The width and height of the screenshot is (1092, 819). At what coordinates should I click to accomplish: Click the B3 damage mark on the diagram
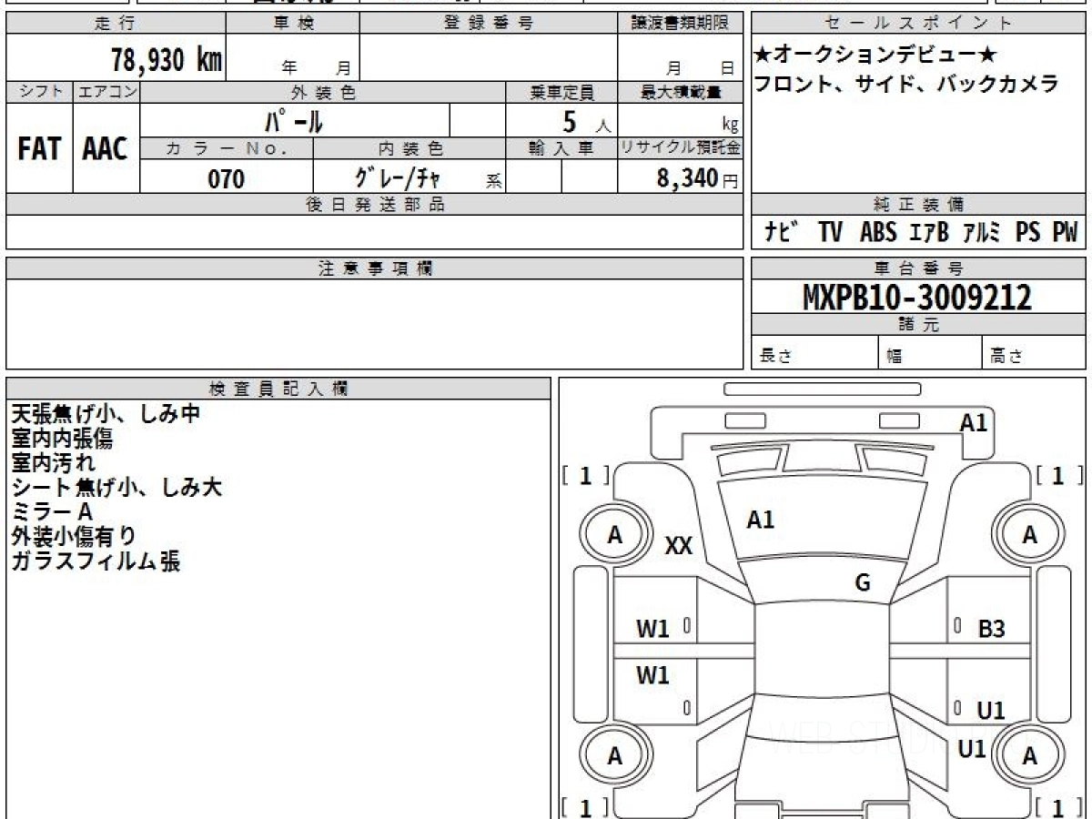[x=991, y=629]
